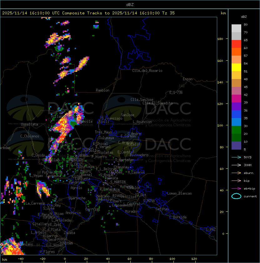Image resolution: width=260 pixels, height=263 pixels.
Task: Click the 'S_MARTIN' map label
Action: [x=118, y=182]
